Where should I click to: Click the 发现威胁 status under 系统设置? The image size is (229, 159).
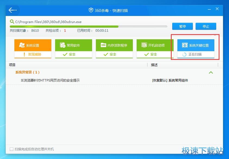pyautogui.click(x=34, y=54)
